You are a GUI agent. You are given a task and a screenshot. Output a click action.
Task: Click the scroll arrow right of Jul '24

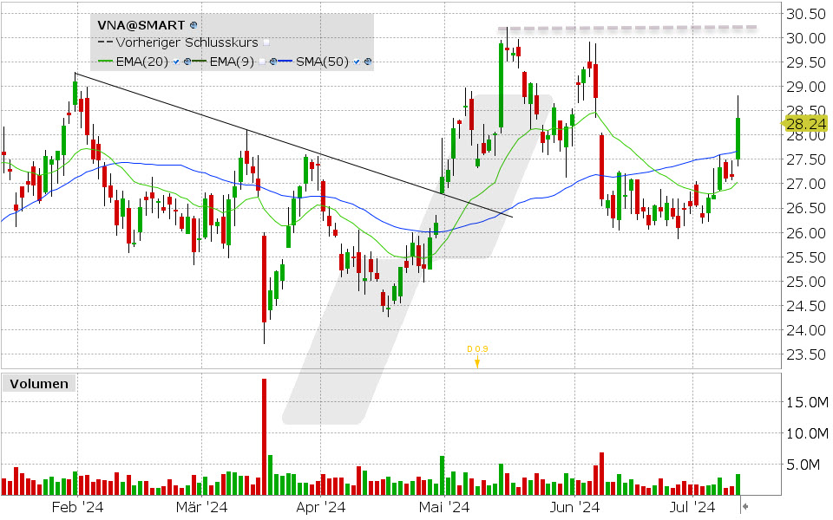(745, 506)
